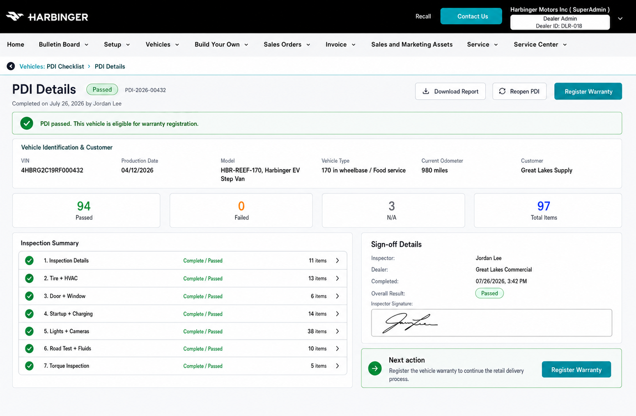Click the model text HBR-REEF-170, Harbinger EV Step Van
The height and width of the screenshot is (416, 636).
click(x=260, y=175)
